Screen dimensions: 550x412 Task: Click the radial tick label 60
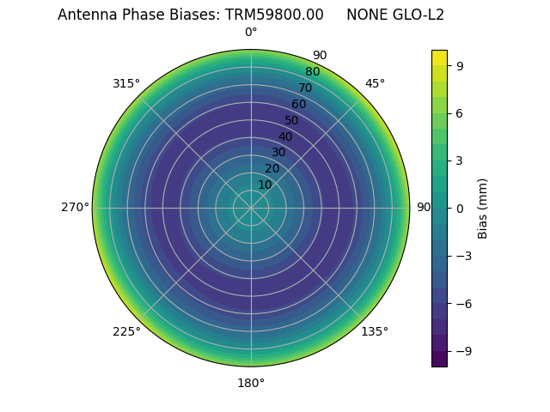pos(298,104)
